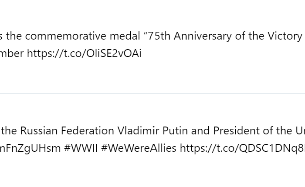Click "and" between Putin and President
The height and width of the screenshot is (187, 305).
tap(200, 131)
